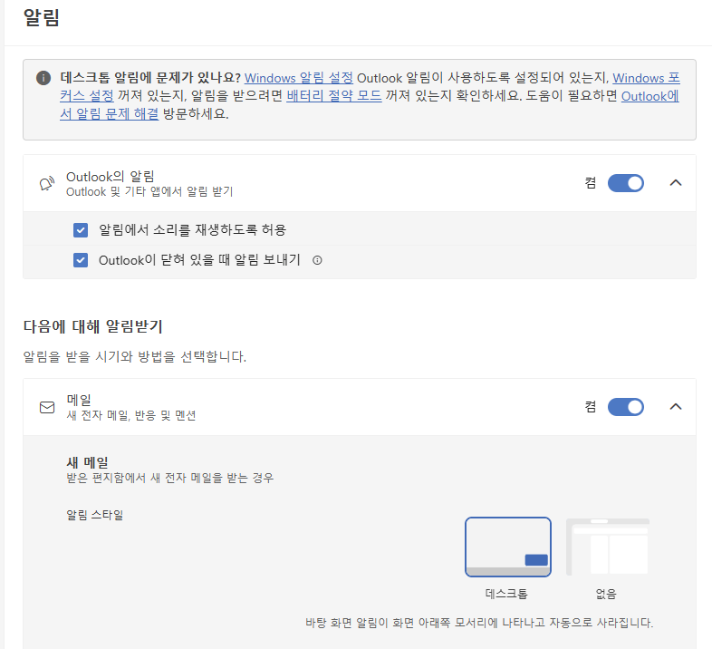Click the 데스크톱 label under the style preview
This screenshot has height=649, width=712.
tap(506, 594)
